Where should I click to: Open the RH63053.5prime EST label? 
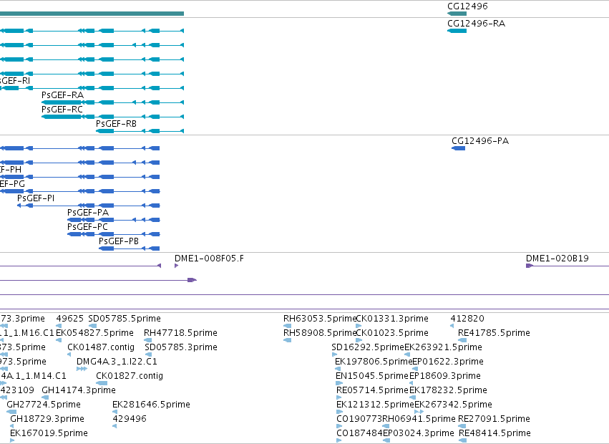click(x=320, y=319)
